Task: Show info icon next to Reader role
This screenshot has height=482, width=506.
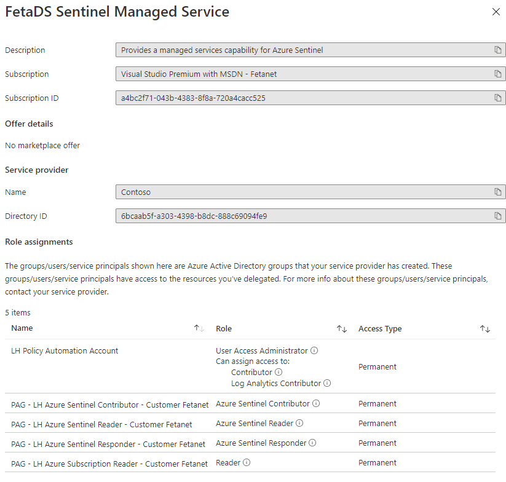Action: pos(247,463)
